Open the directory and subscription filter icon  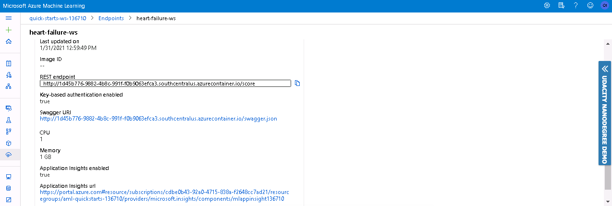(x=561, y=5)
